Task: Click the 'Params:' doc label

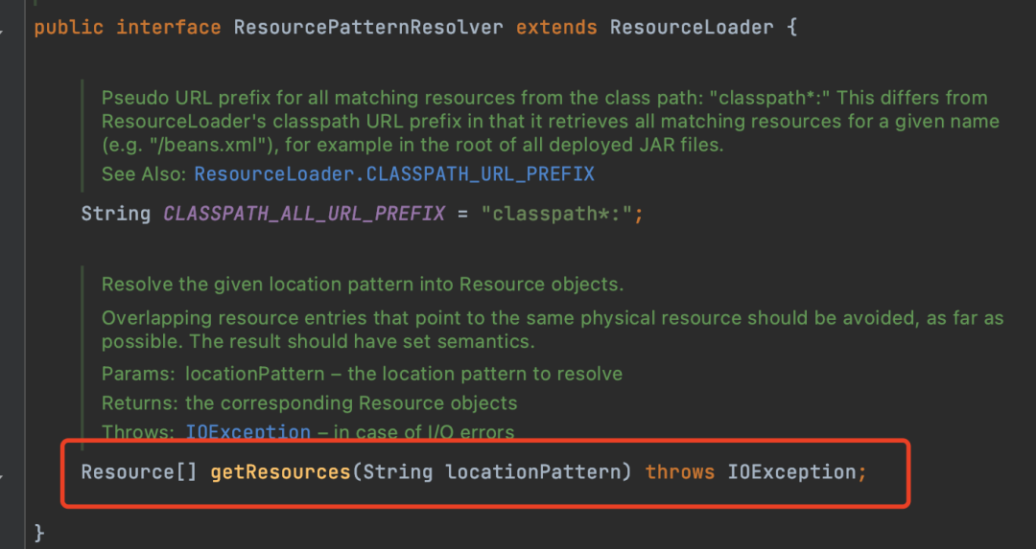Action: (x=138, y=374)
